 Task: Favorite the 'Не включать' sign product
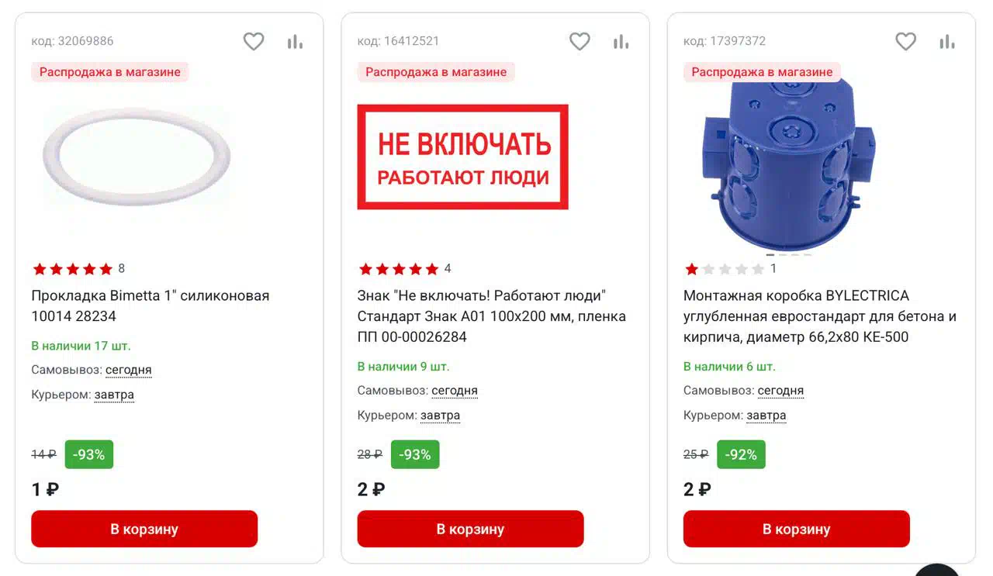pos(580,42)
